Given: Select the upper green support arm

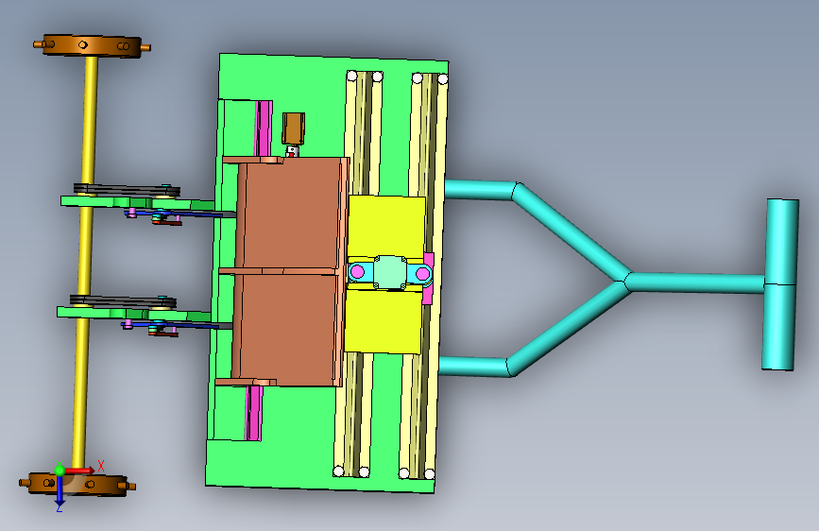Looking at the screenshot, I should click(x=137, y=202).
